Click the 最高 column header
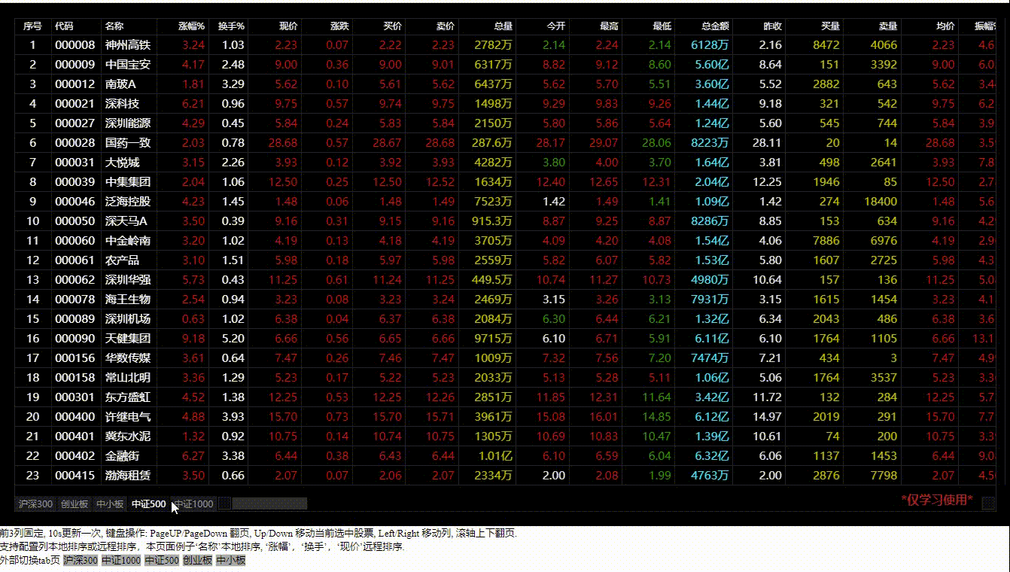1010x572 pixels. [610, 26]
